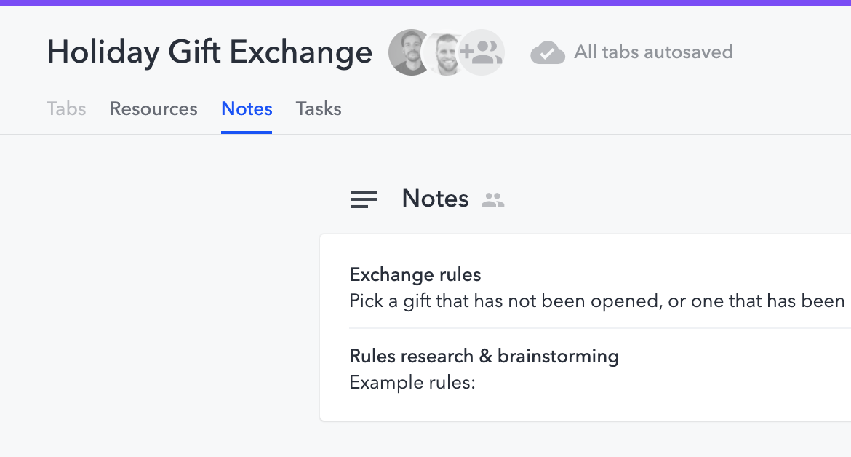Click blank space below Example rules in card

(x=582, y=405)
